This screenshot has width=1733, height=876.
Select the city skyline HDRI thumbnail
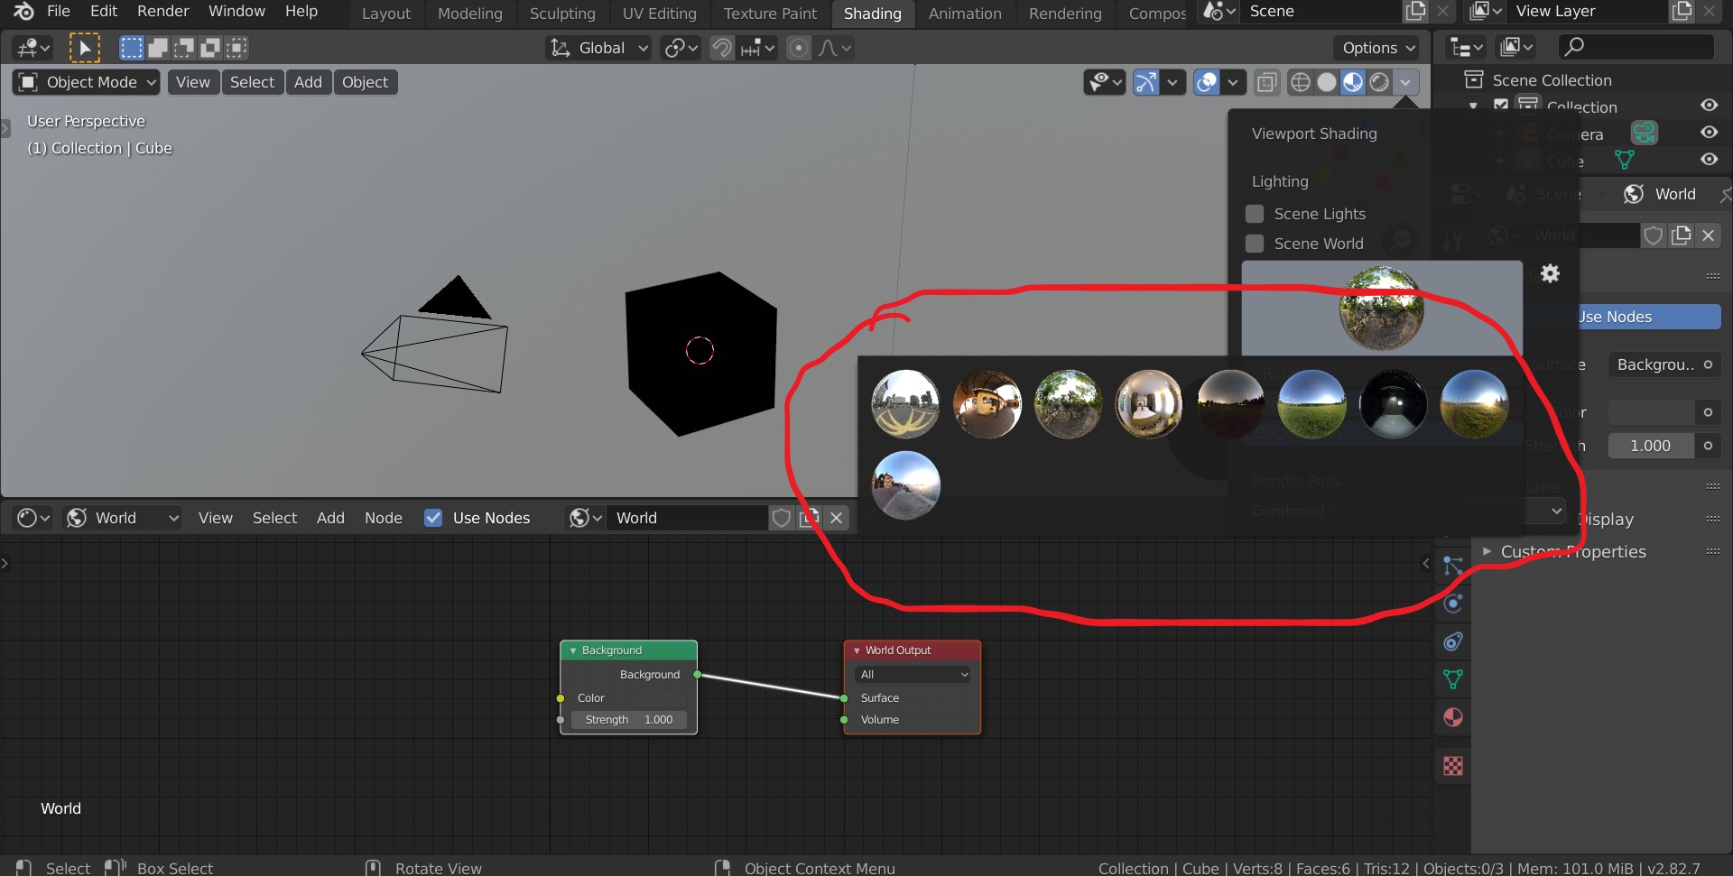pos(905,404)
